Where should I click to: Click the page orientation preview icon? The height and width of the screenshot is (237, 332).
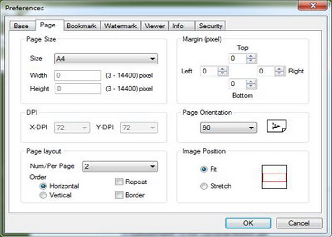point(277,126)
